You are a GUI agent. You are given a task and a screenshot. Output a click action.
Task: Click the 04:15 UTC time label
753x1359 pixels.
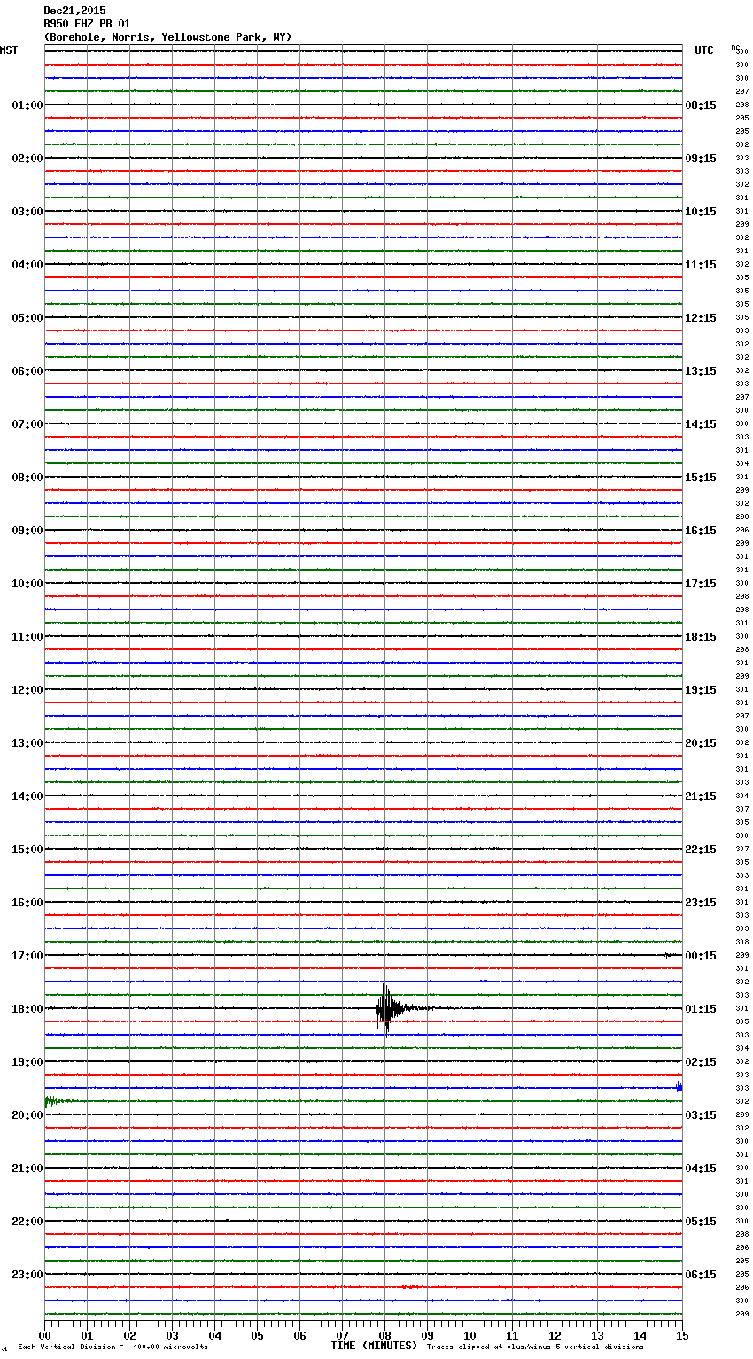pos(701,1169)
